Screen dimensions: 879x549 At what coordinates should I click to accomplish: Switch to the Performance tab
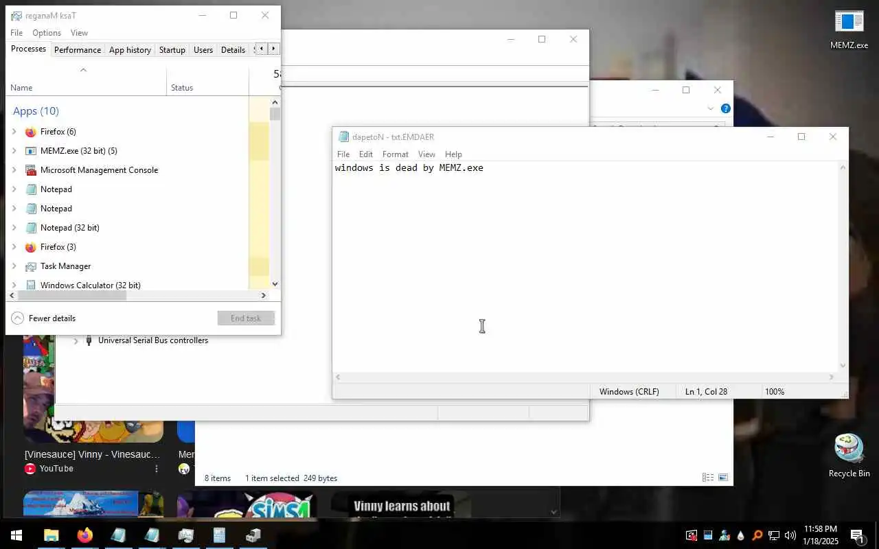pyautogui.click(x=78, y=49)
